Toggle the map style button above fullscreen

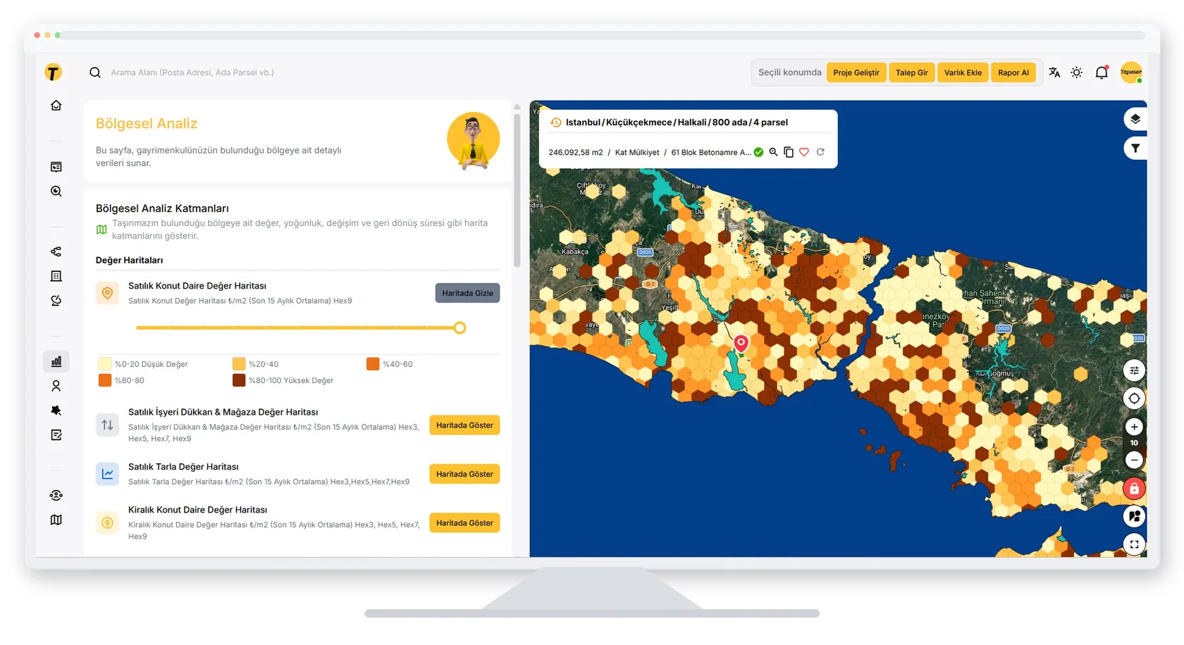(1134, 517)
